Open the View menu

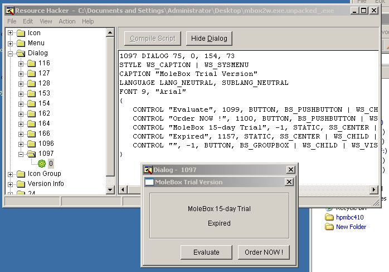coord(46,21)
